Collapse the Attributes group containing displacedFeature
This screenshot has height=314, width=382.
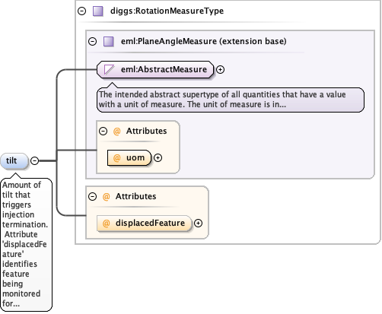coord(92,196)
